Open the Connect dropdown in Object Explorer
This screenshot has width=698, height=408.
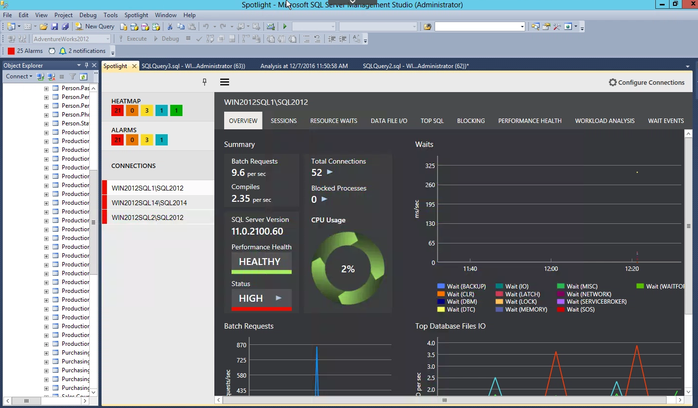click(19, 76)
